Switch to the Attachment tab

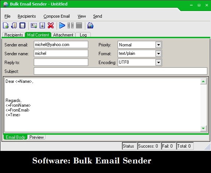[63, 35]
